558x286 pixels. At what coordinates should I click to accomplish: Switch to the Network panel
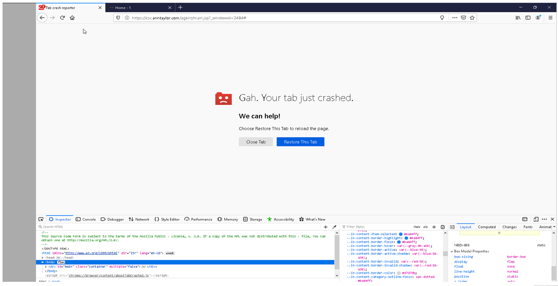139,219
